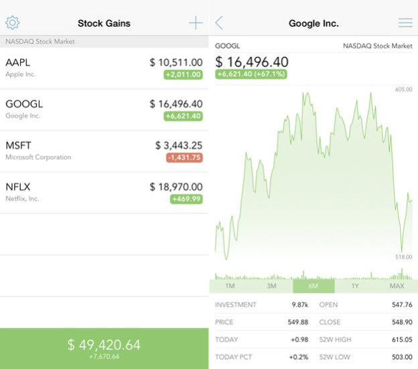The image size is (418, 369).
Task: Tap the plus icon to add stock
Action: pyautogui.click(x=196, y=23)
